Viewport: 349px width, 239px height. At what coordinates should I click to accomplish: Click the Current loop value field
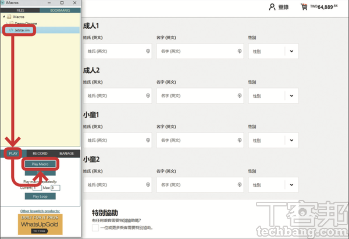37,188
